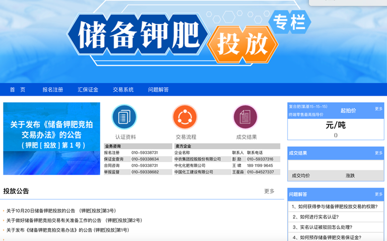
Task: Open the 竞拍交易有关准备工作 announcement (第2号)
Action: (x=74, y=220)
